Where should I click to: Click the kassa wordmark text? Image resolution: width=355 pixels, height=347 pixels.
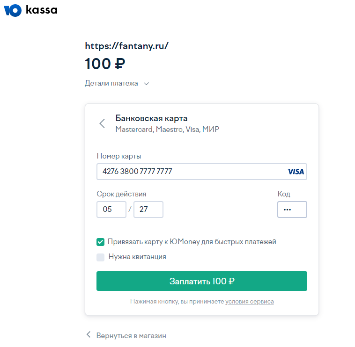42,10
